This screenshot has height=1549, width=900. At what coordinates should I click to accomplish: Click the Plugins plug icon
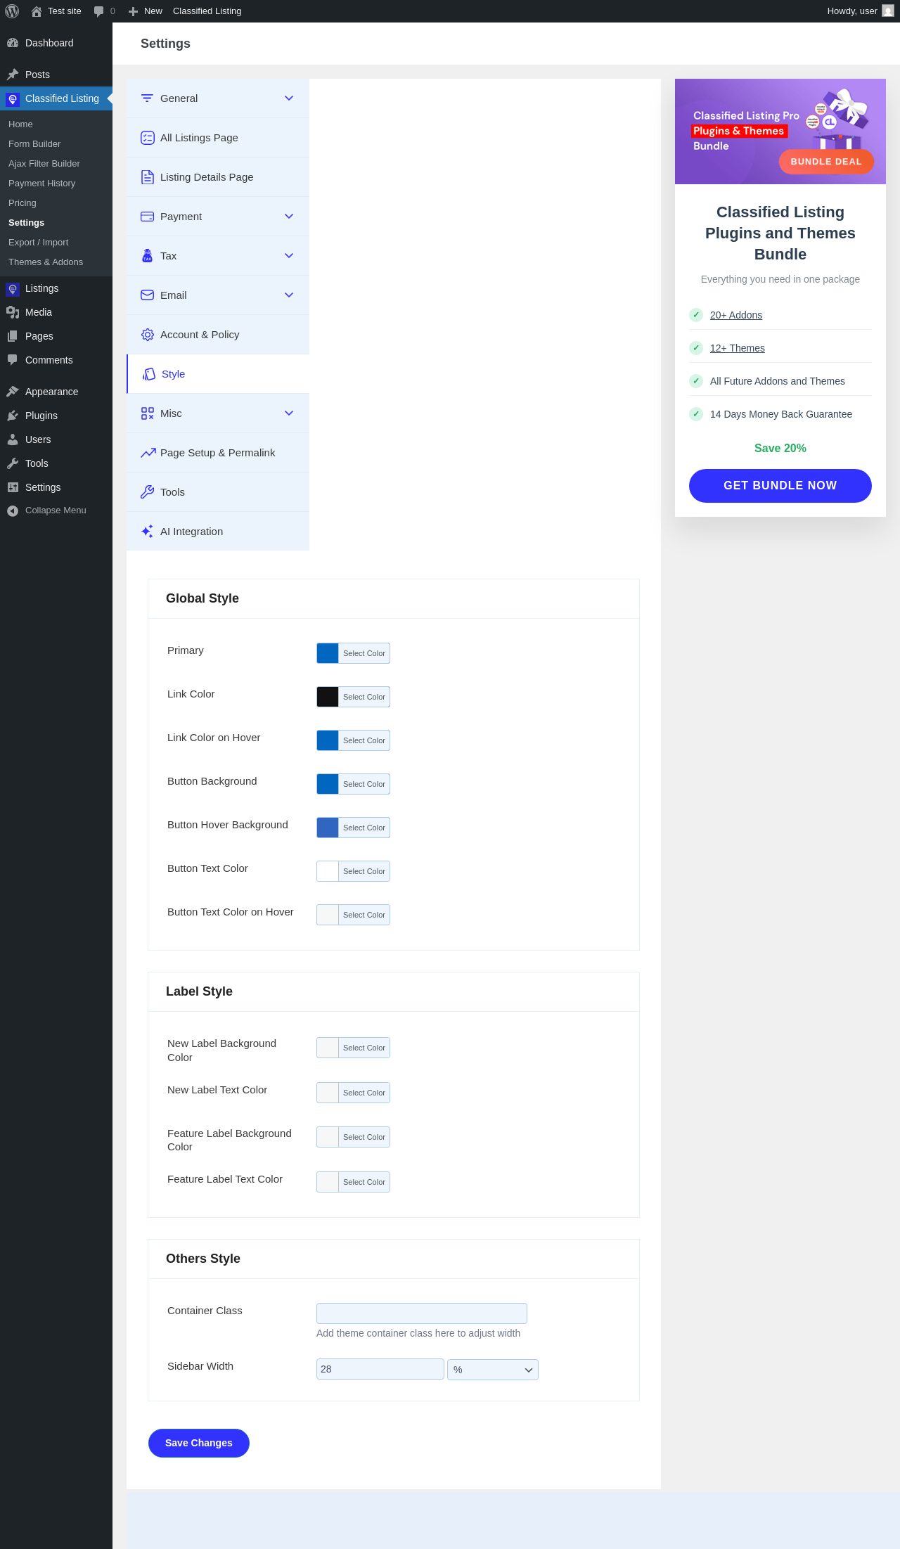13,416
